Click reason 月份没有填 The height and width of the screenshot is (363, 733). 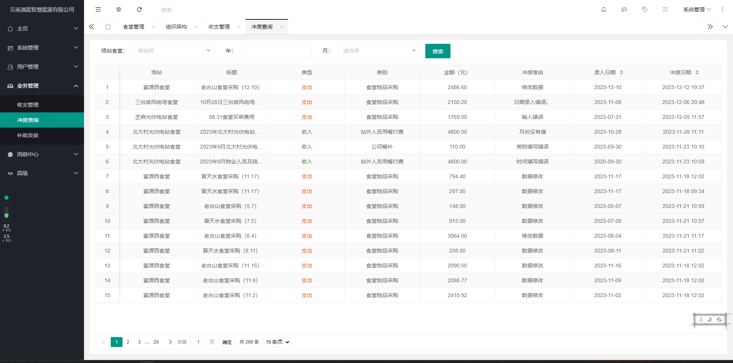(x=533, y=132)
